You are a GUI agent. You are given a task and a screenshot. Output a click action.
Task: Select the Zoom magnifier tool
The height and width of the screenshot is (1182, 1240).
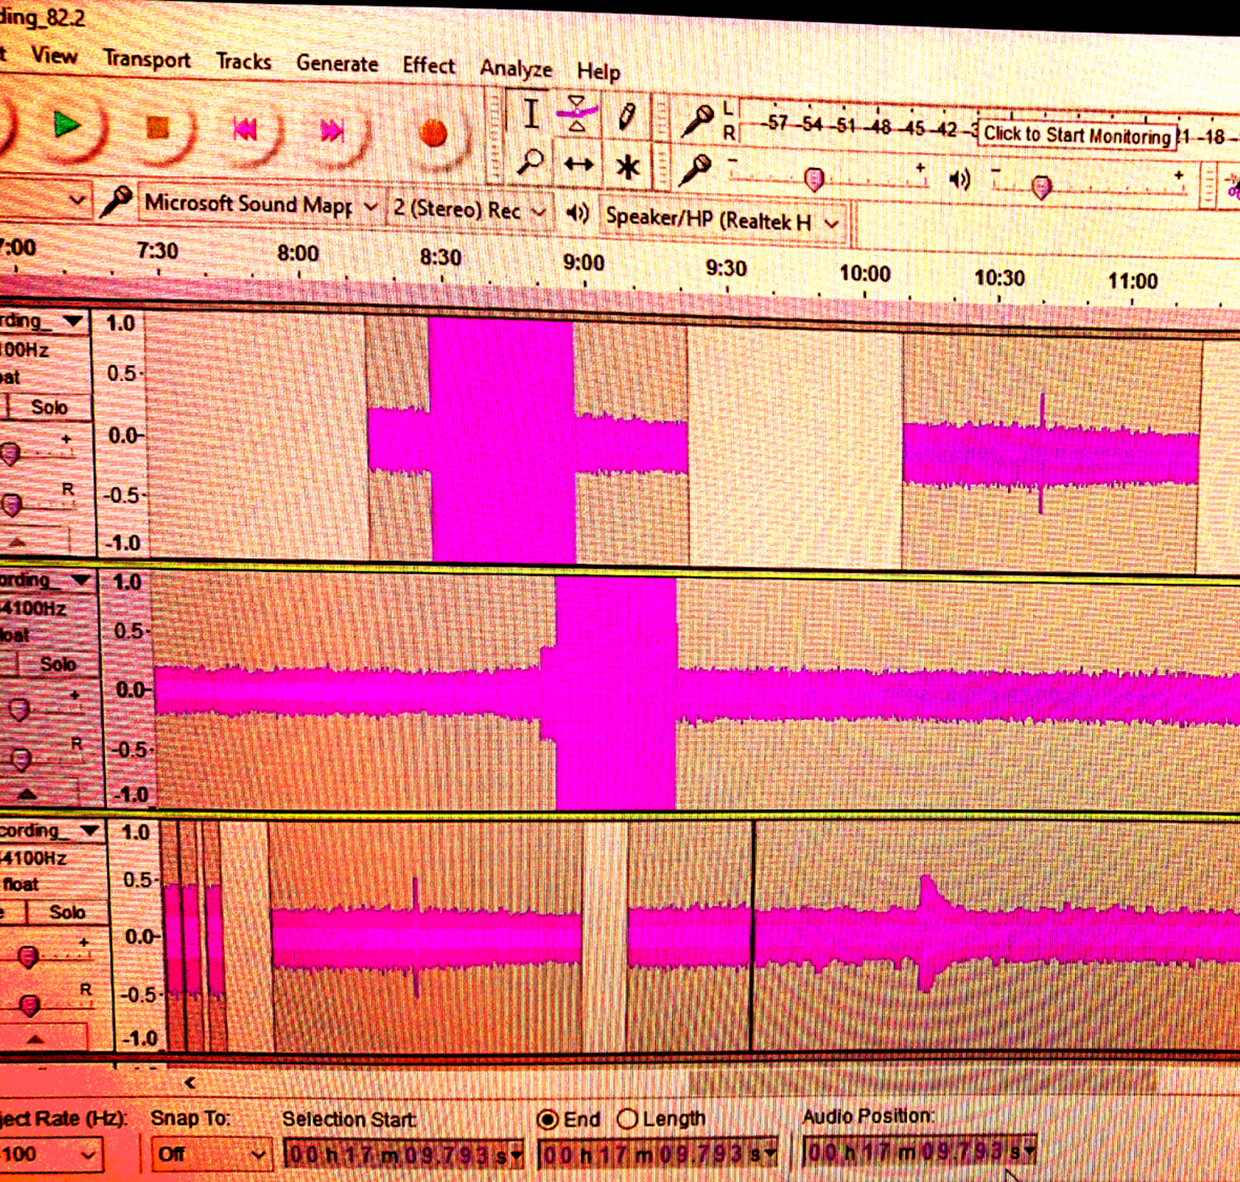click(x=529, y=162)
